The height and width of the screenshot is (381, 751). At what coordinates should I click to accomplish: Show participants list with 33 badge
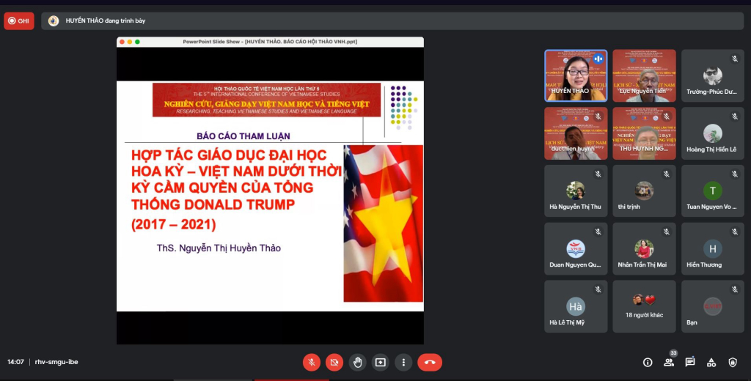click(x=669, y=363)
